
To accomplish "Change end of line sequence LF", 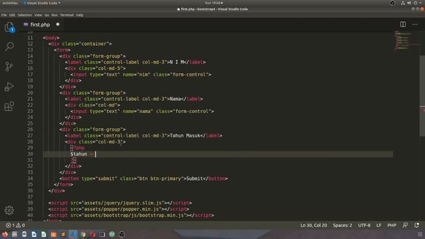I will click(379, 225).
